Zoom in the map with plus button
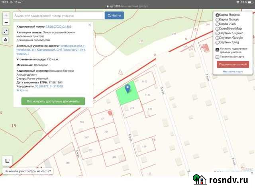Image resolution: width=255 pixels, height=191 pixels. (x=6, y=15)
